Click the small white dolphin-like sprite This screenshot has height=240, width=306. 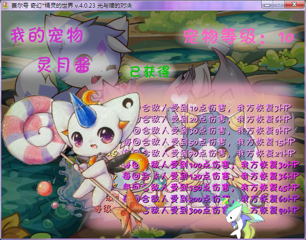point(244,221)
